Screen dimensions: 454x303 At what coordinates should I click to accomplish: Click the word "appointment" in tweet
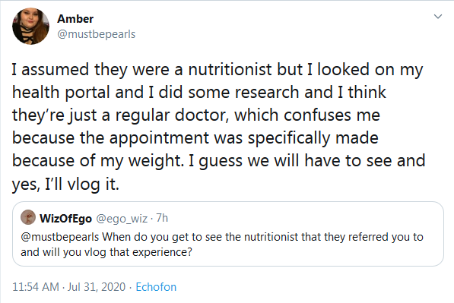[159, 138]
